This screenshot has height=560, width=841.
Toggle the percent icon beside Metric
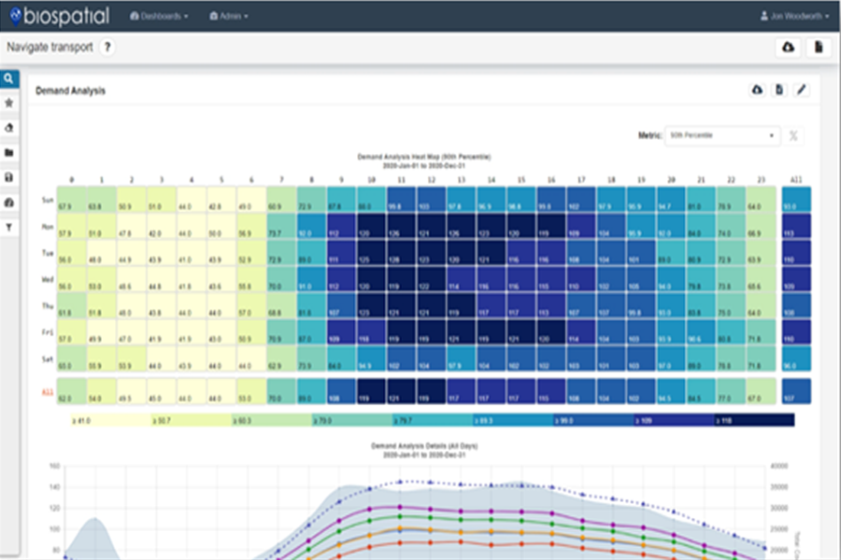pos(793,136)
